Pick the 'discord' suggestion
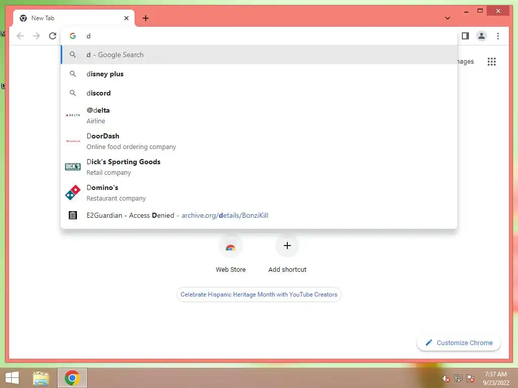Image resolution: width=518 pixels, height=388 pixels. tap(260, 93)
